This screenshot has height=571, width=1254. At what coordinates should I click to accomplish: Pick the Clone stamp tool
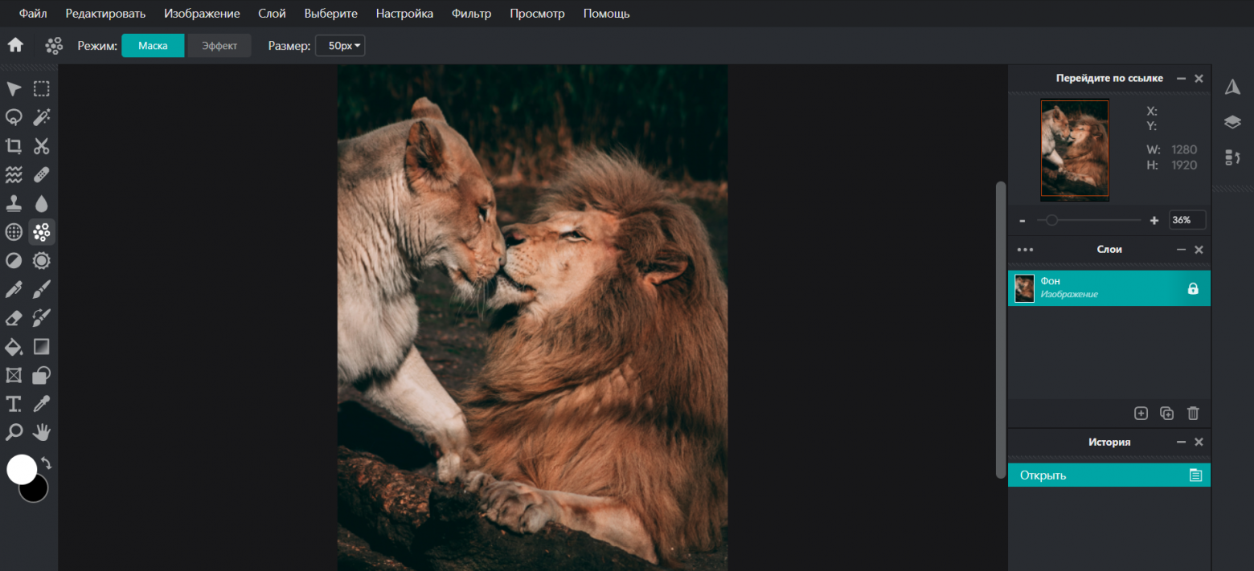[x=13, y=203]
